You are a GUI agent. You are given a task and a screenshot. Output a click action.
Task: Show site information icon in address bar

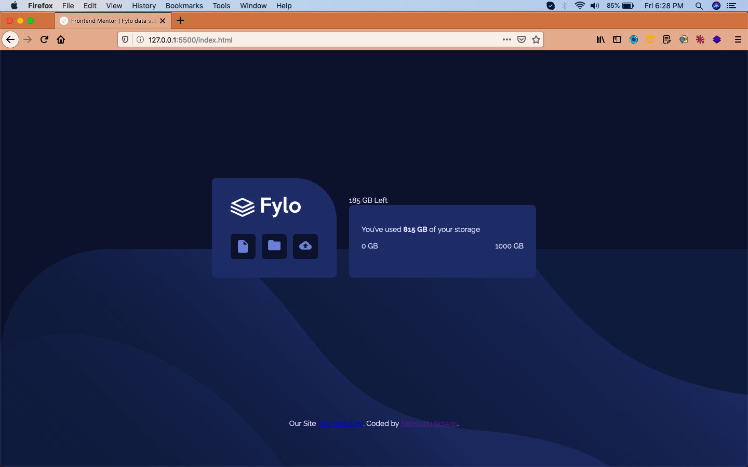tap(140, 39)
